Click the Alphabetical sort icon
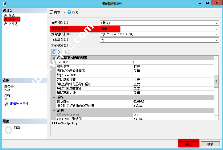This screenshot has width=223, height=150. pos(60,52)
